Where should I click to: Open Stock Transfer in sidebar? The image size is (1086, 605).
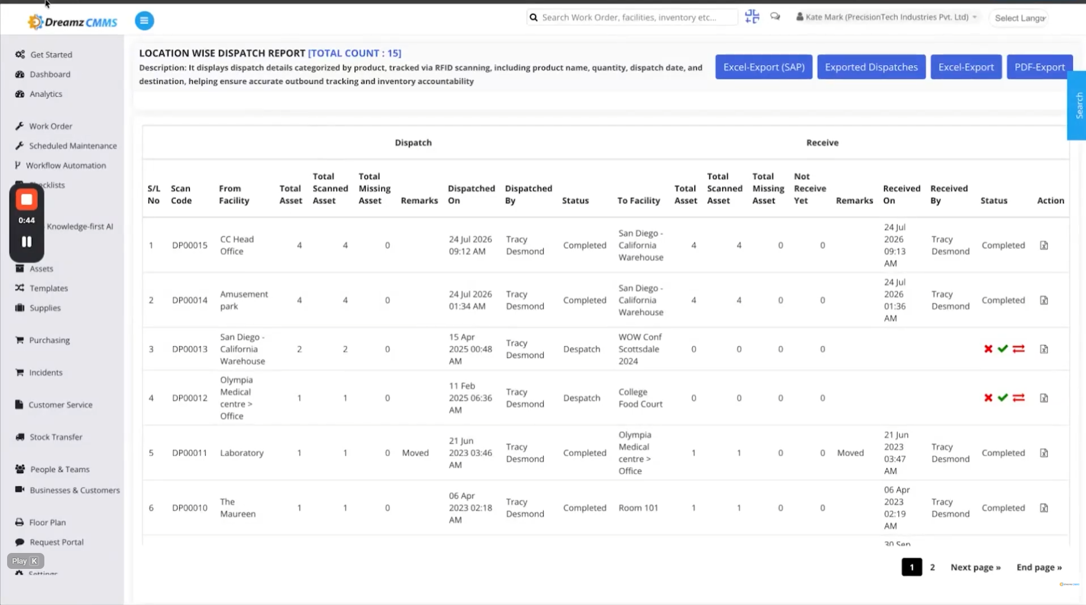(x=49, y=437)
